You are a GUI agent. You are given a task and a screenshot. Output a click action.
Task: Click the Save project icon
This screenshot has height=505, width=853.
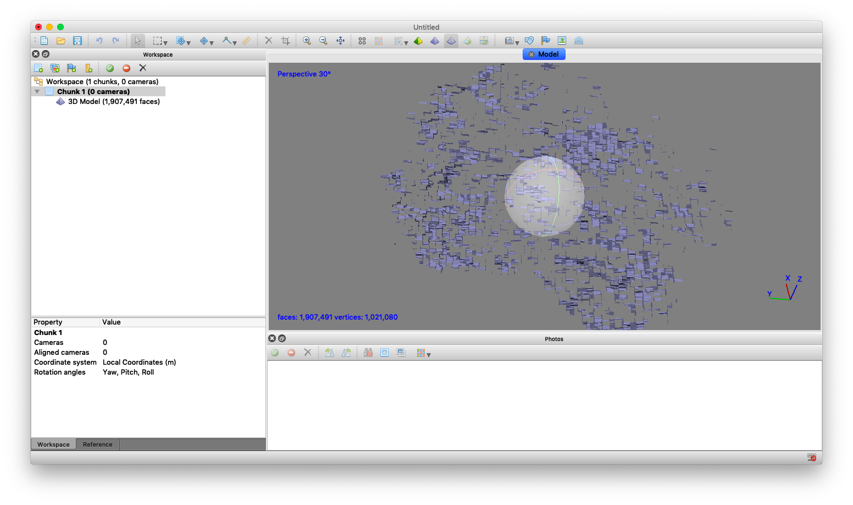(x=77, y=41)
